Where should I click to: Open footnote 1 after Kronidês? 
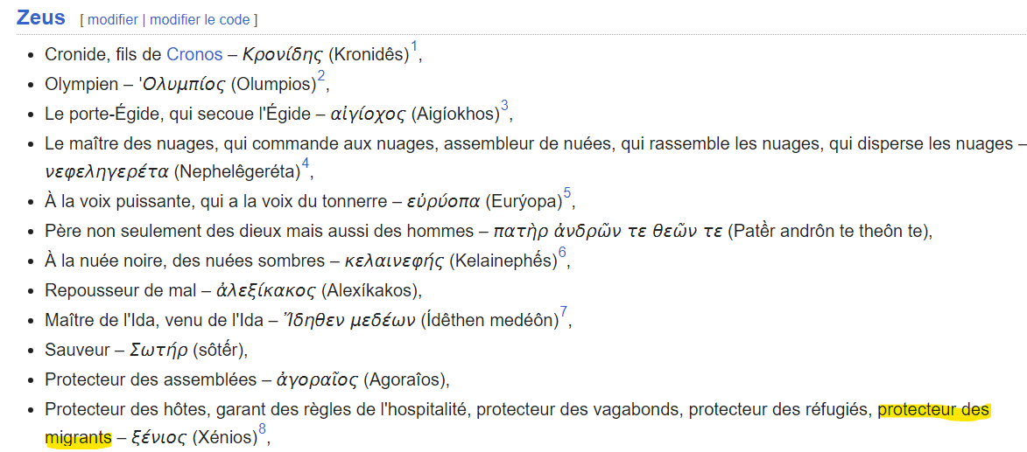click(x=414, y=47)
